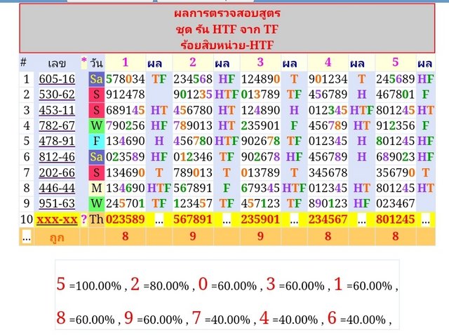This screenshot has width=449, height=335.
Task: Click the วัน column header
Action: [97, 63]
